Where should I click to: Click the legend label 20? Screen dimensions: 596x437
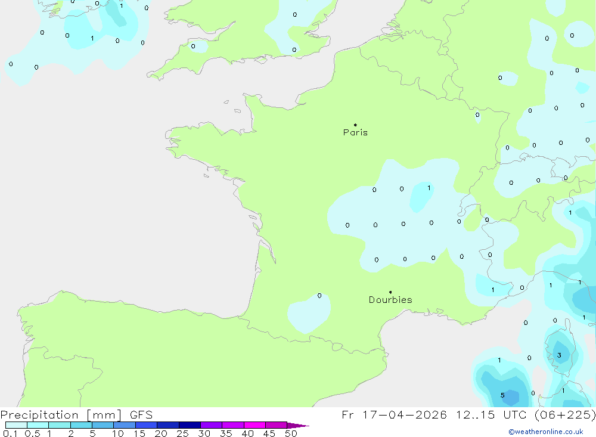(x=161, y=433)
